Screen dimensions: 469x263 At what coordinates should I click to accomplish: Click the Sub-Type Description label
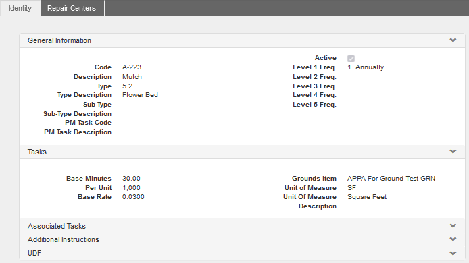click(x=77, y=114)
